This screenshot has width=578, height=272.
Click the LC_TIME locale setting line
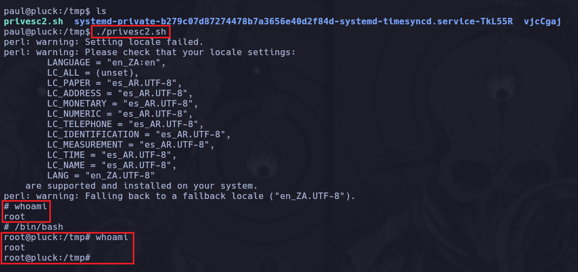(112, 155)
